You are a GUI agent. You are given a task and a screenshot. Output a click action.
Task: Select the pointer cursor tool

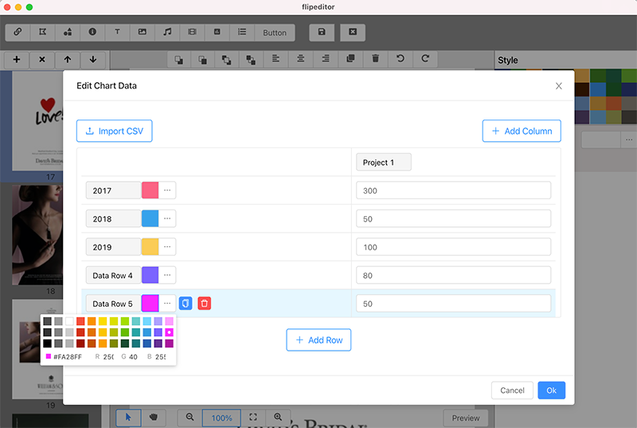click(x=128, y=418)
